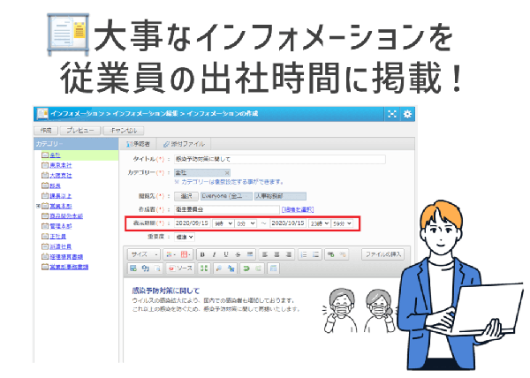Click the Everyone recipient tag
530x378 pixels.
pos(226,196)
